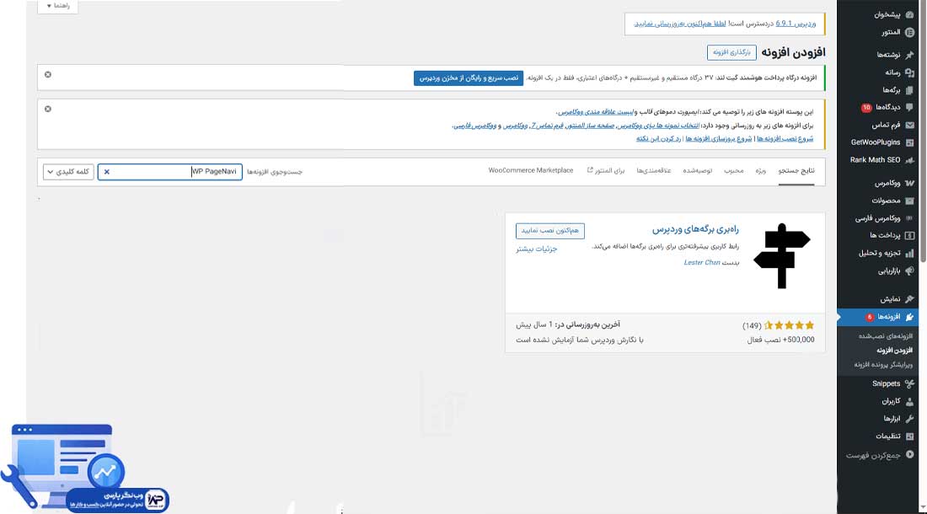Open راه‌بری برگه‌های وردپرس plugin title
Image resolution: width=927 pixels, height=514 pixels.
[x=695, y=229]
